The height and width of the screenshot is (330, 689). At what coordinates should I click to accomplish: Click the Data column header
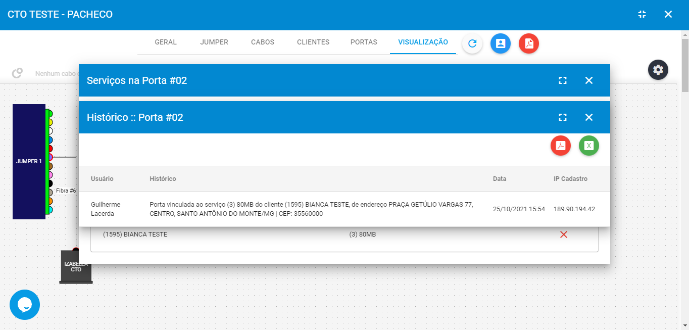pyautogui.click(x=500, y=179)
